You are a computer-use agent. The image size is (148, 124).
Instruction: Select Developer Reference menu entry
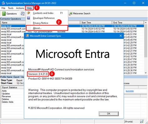tap(47, 18)
